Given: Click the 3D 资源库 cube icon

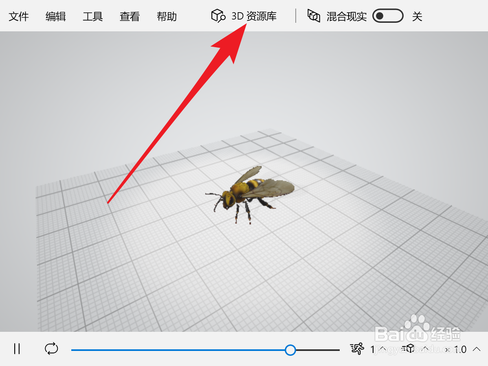Looking at the screenshot, I should [218, 16].
